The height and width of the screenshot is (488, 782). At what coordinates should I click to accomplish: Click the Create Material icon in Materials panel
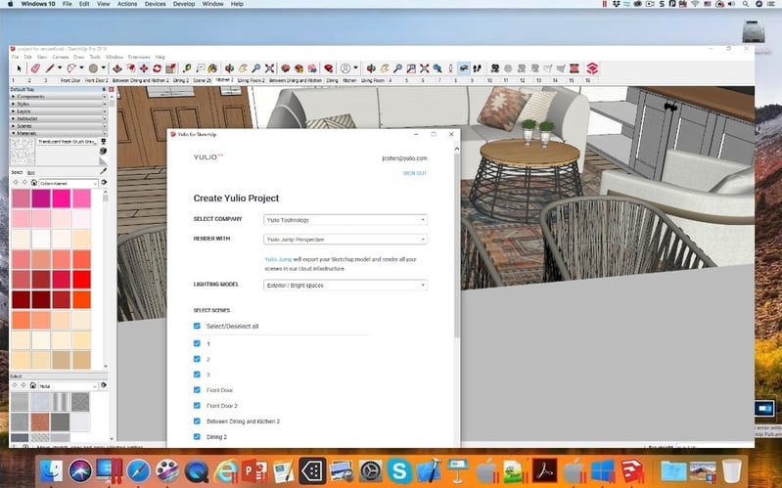[103, 151]
